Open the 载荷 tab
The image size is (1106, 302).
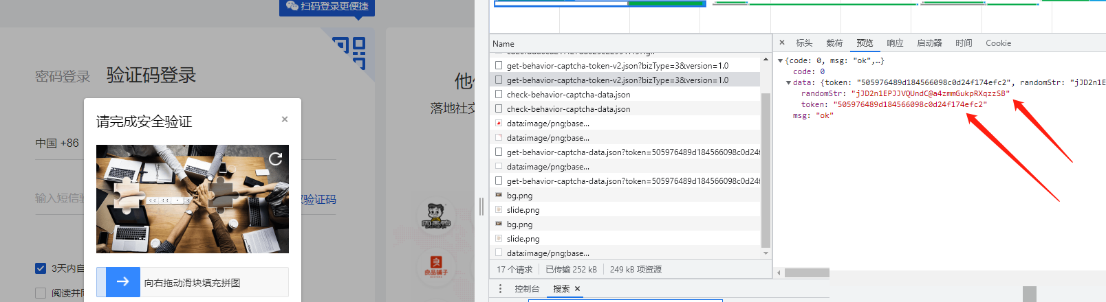834,43
